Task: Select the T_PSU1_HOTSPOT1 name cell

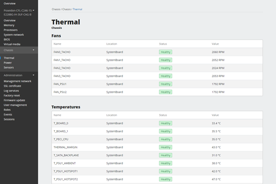Action: click(x=66, y=171)
